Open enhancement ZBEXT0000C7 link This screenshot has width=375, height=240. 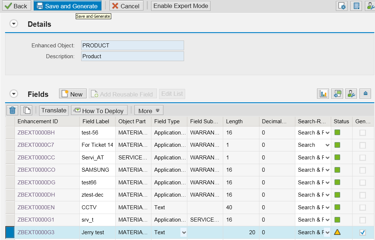pyautogui.click(x=36, y=145)
